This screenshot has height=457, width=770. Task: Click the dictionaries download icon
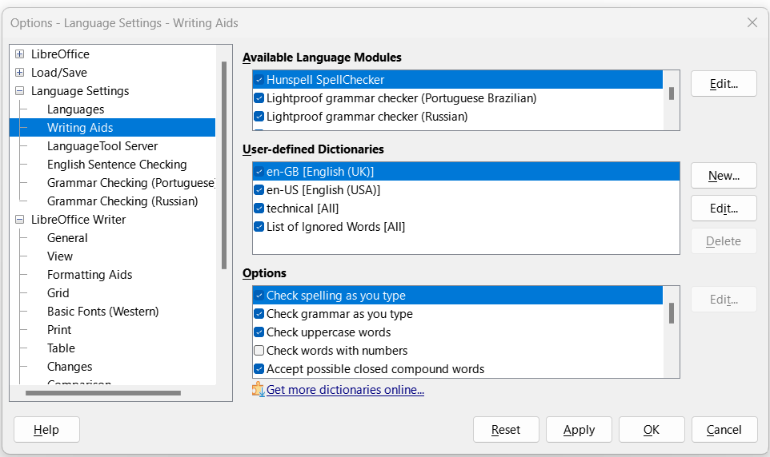[259, 390]
